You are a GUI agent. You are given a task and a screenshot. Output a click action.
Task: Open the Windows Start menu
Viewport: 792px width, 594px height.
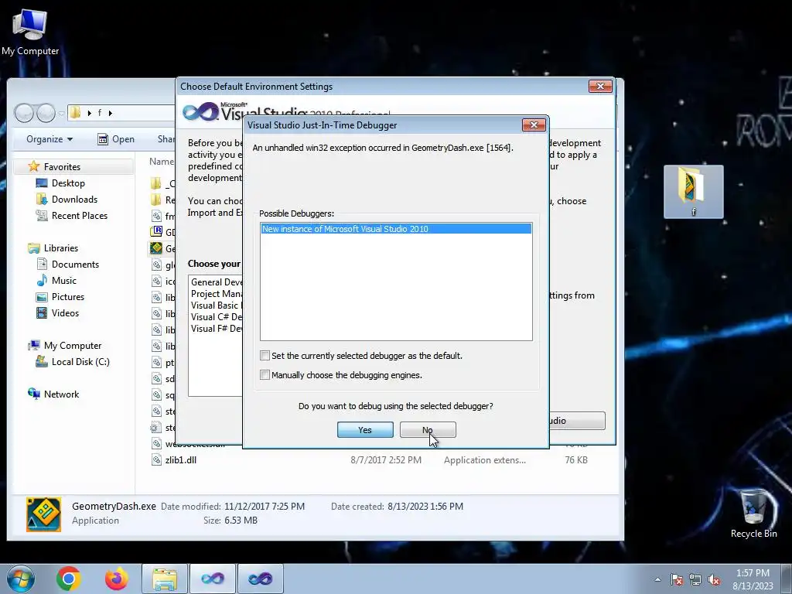[21, 579]
